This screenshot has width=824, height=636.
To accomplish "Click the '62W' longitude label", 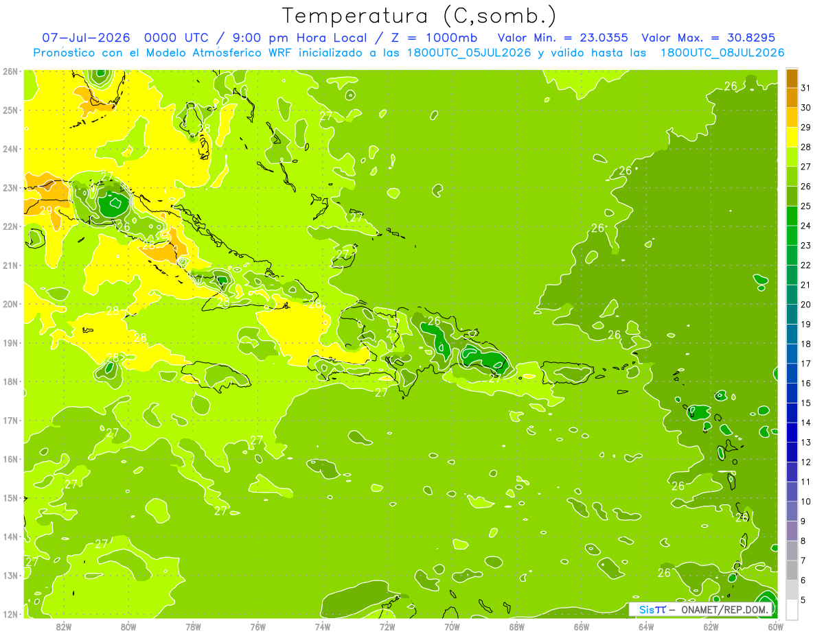I will point(711,627).
